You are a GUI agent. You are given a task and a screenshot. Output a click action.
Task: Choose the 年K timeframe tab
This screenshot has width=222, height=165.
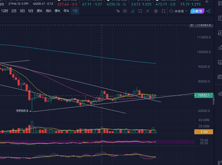tap(66, 11)
